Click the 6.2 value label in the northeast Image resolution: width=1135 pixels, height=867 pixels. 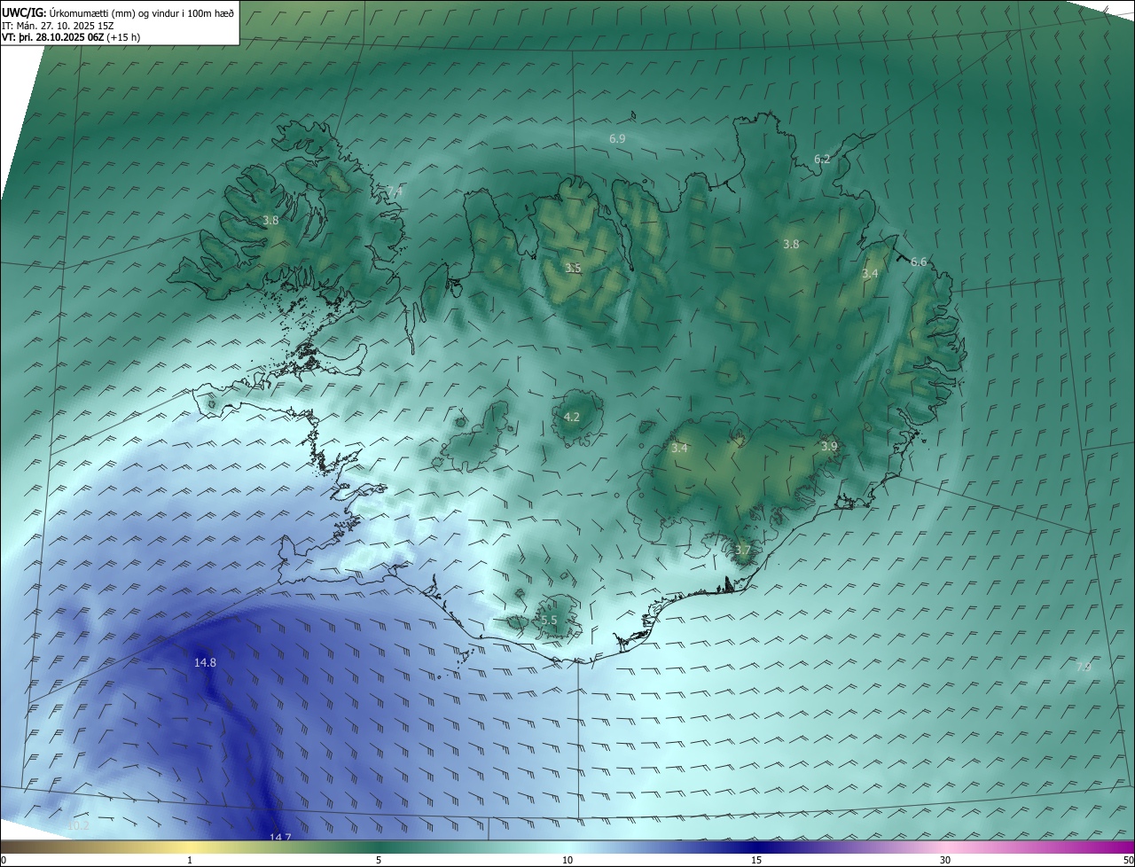coord(822,160)
